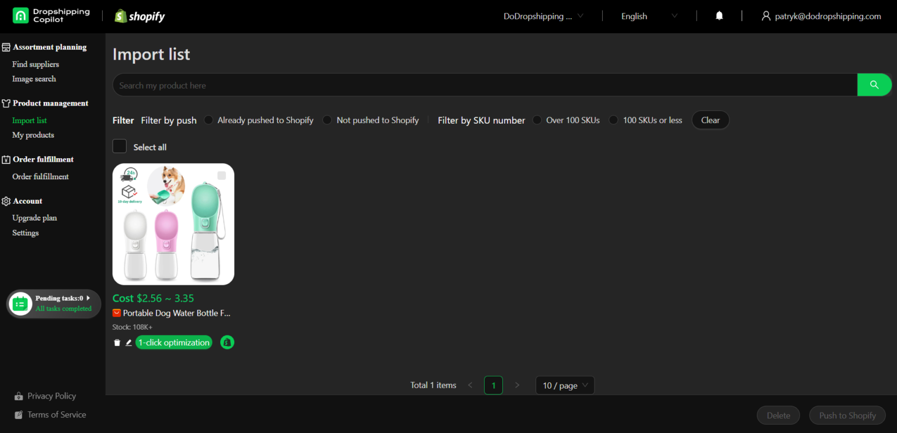Click the green Shopify push icon on product

pos(227,342)
